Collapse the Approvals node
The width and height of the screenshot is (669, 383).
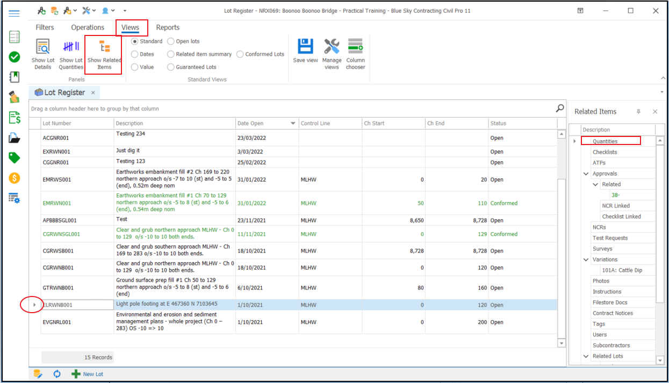pos(586,174)
